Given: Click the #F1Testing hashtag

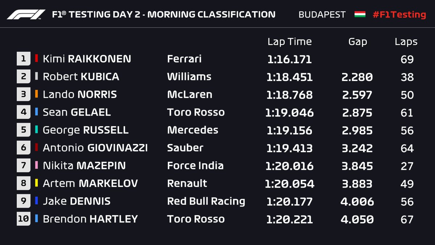Looking at the screenshot, I should pyautogui.click(x=399, y=15).
